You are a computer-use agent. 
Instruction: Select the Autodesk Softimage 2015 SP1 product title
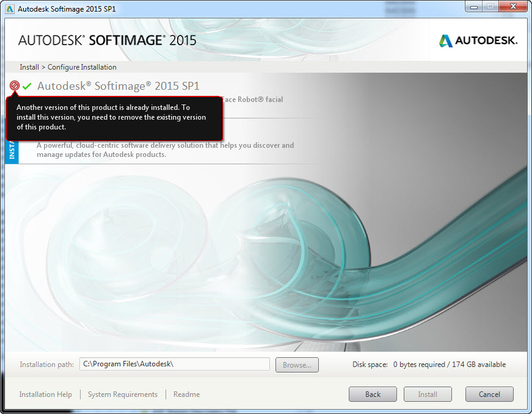(x=118, y=86)
